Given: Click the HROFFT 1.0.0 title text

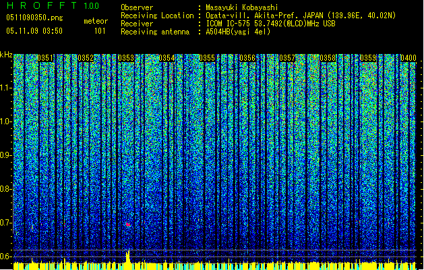Looking at the screenshot, I should click(x=53, y=5).
